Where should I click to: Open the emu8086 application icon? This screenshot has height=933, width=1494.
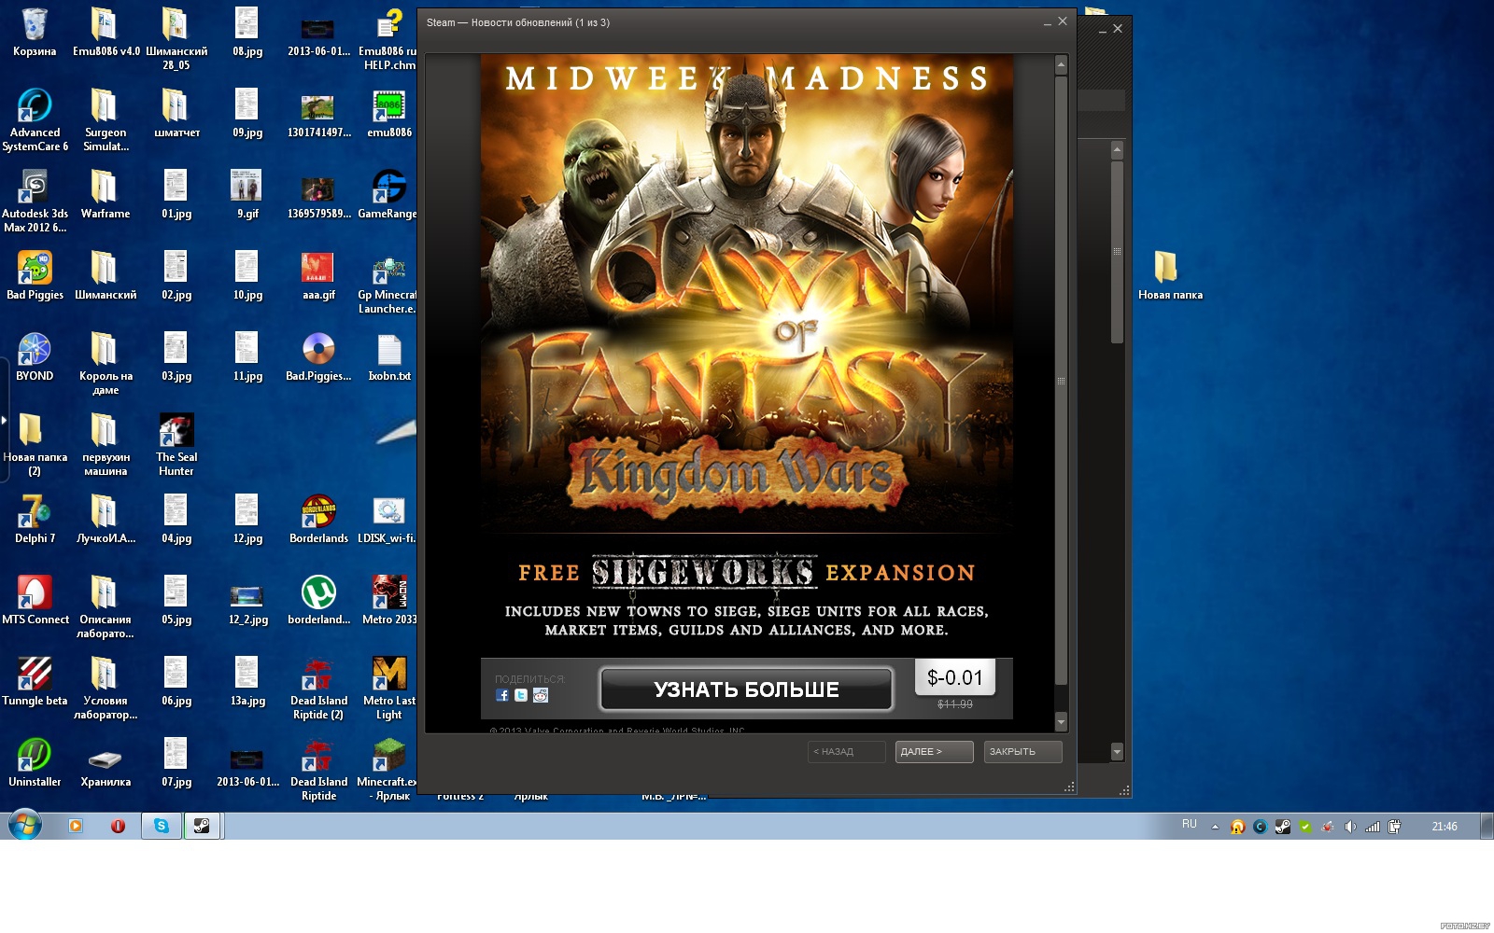(389, 114)
